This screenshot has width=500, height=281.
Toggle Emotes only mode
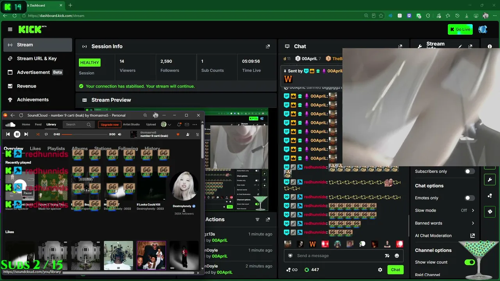coord(470,198)
